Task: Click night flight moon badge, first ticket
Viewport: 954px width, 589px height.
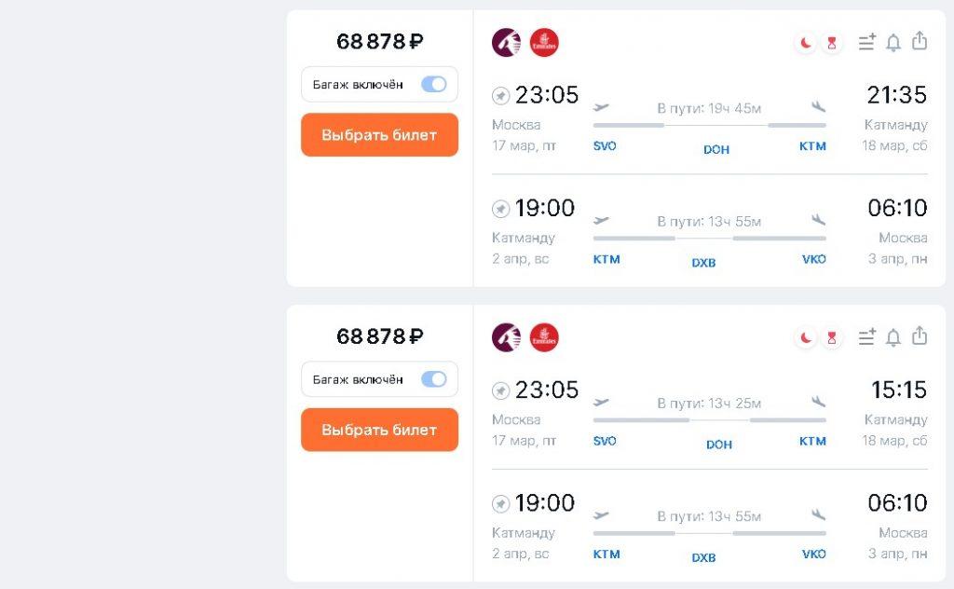Action: pos(806,43)
